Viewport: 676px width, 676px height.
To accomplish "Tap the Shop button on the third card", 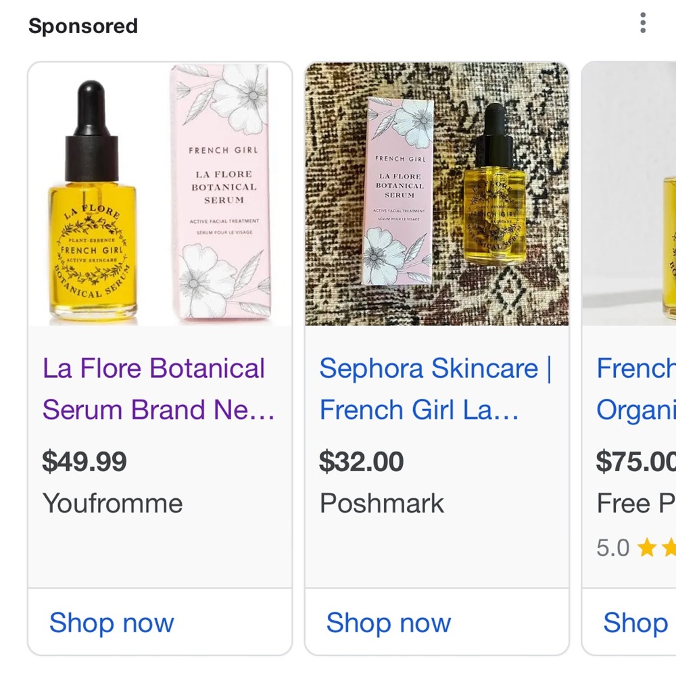I will 635,623.
